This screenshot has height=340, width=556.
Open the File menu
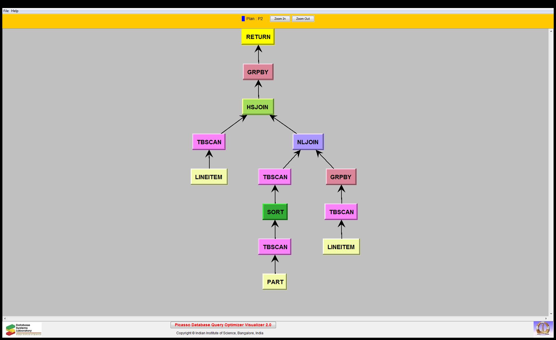(x=6, y=11)
